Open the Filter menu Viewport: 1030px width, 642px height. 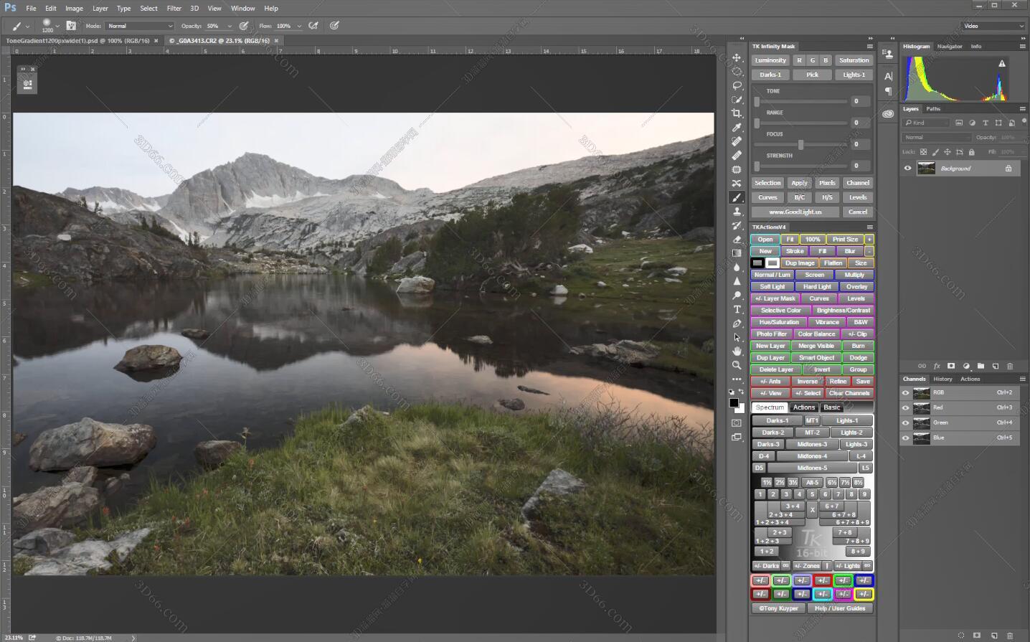[x=173, y=8]
